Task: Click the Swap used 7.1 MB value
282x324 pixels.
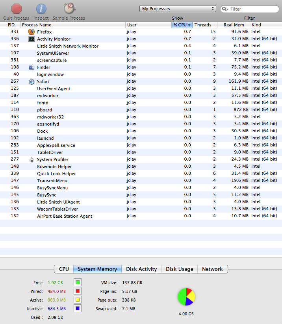Action: point(129,309)
